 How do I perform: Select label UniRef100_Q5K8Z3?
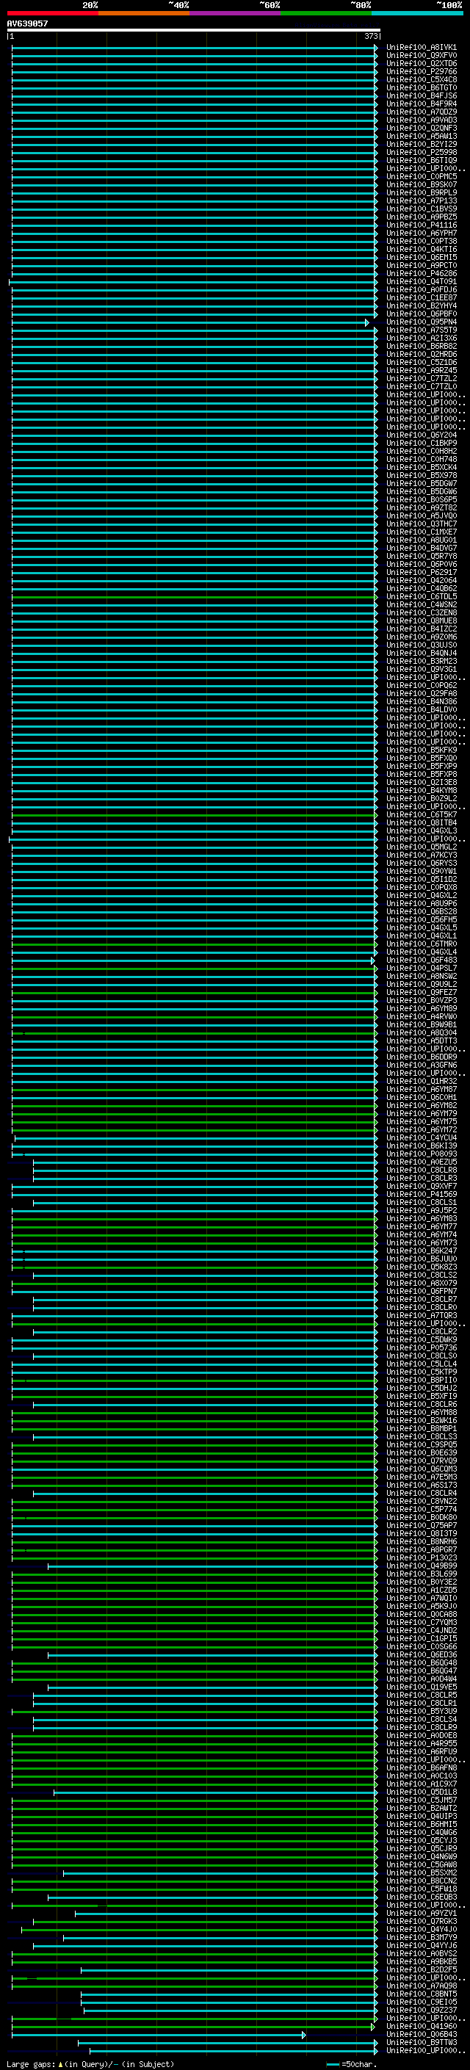(421, 1267)
